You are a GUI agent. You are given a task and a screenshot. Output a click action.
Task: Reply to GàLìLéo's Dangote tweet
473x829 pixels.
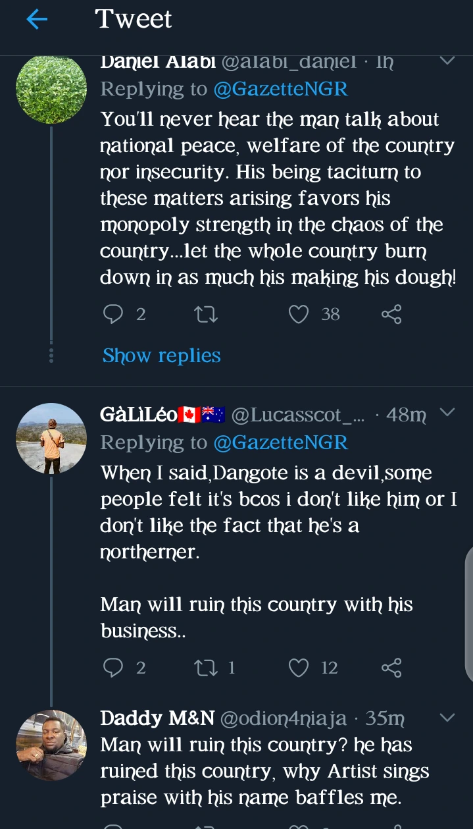(x=114, y=668)
